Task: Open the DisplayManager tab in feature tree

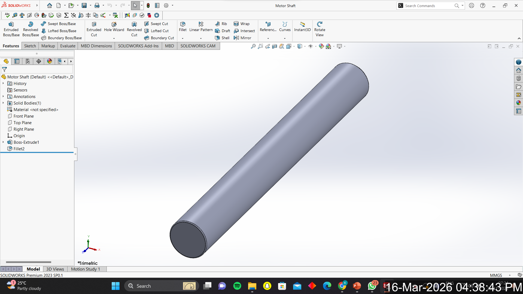Action: 49,61
